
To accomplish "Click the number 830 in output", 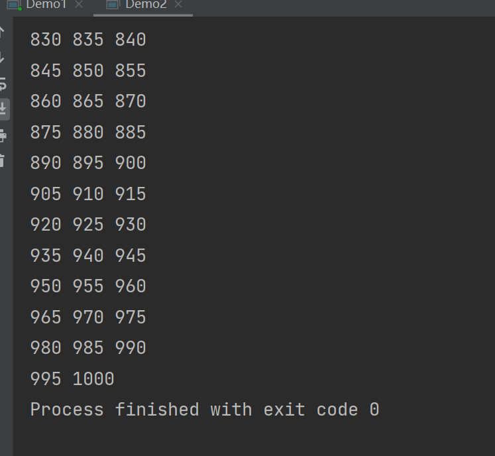I will coord(46,40).
